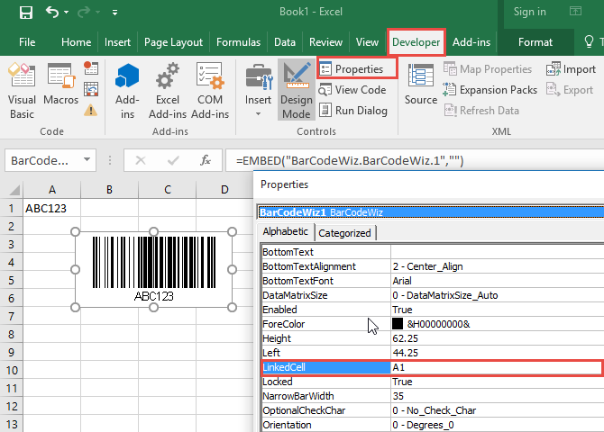Click the Save icon in quick access toolbar

[x=26, y=13]
